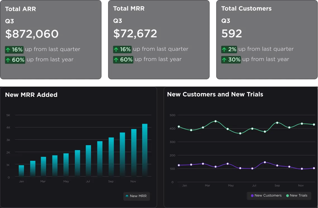318x208 pixels.
Task: Select the tallest final bar in New MRR Added
Action: pyautogui.click(x=145, y=150)
